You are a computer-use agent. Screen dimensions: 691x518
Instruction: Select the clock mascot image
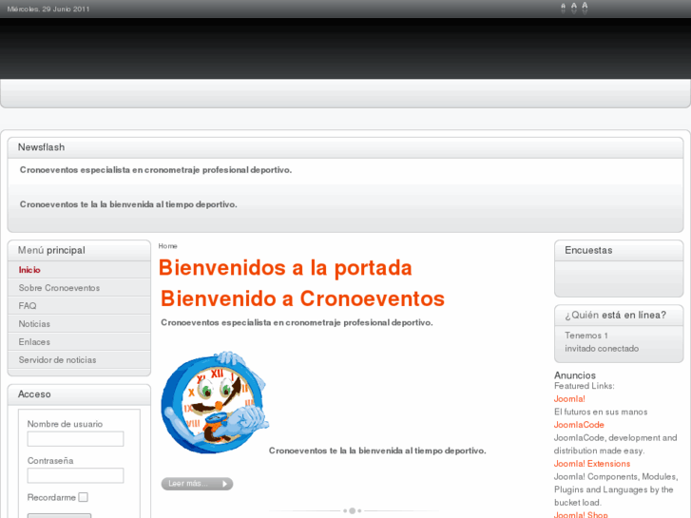click(x=215, y=402)
